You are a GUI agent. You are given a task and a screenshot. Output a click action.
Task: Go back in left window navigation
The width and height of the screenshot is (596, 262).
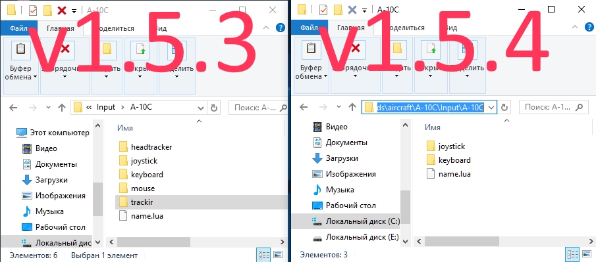[x=13, y=108]
